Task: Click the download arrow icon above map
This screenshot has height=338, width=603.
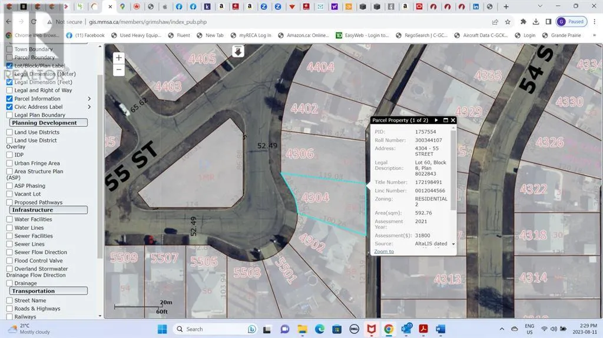Action: pyautogui.click(x=238, y=51)
